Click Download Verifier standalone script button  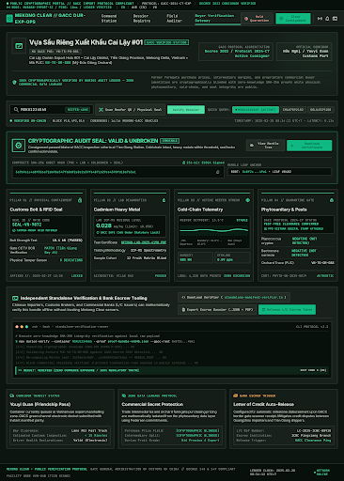[234, 297]
